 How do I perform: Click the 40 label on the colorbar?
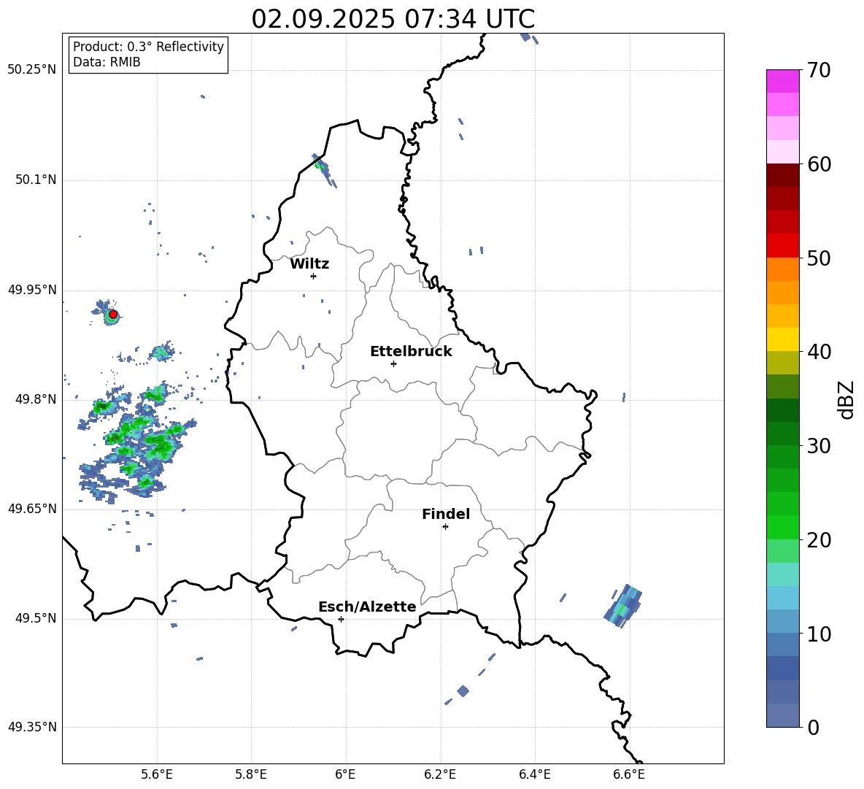(819, 352)
